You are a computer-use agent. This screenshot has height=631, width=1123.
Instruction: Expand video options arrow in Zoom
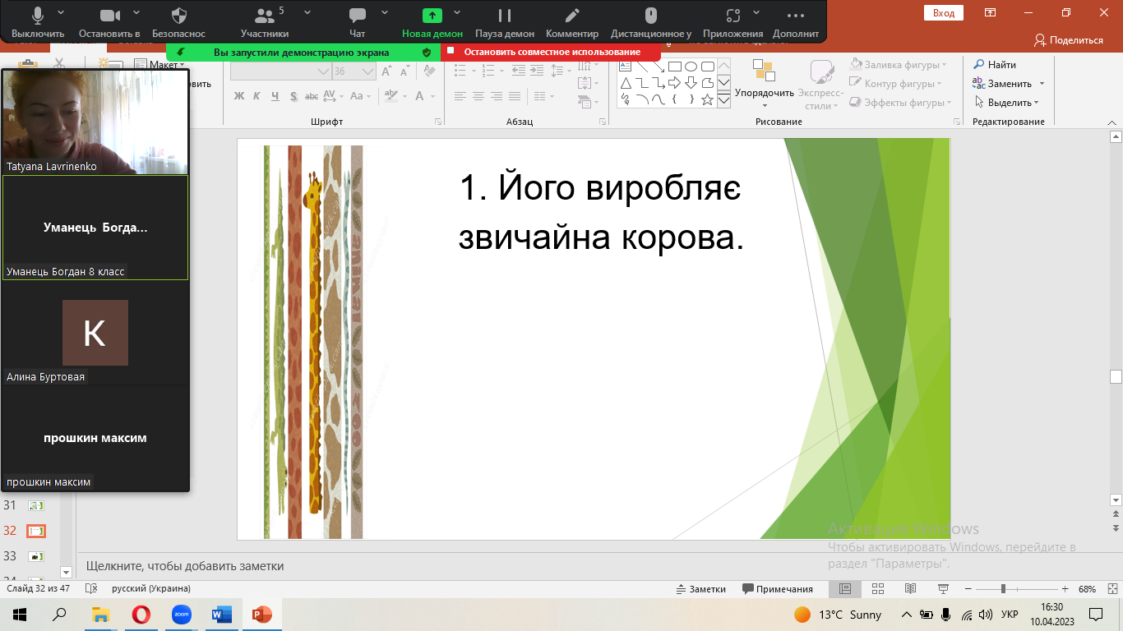tap(136, 12)
